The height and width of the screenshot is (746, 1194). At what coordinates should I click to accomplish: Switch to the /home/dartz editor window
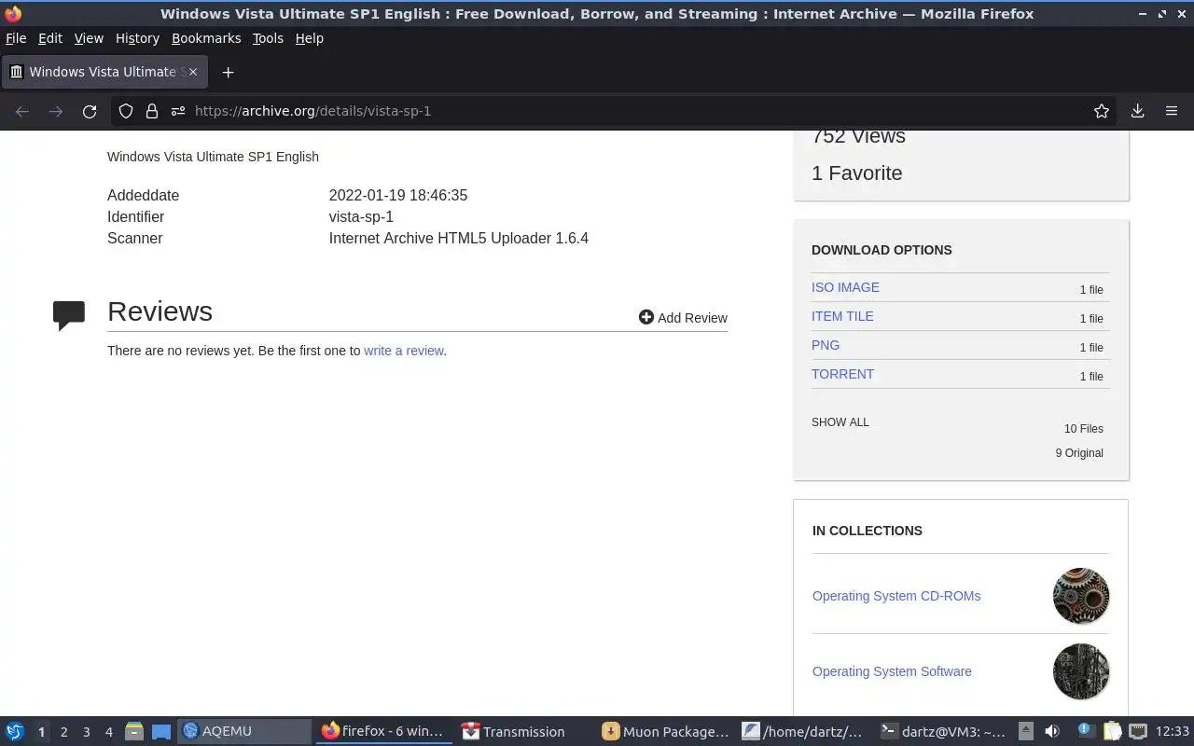[x=804, y=731]
